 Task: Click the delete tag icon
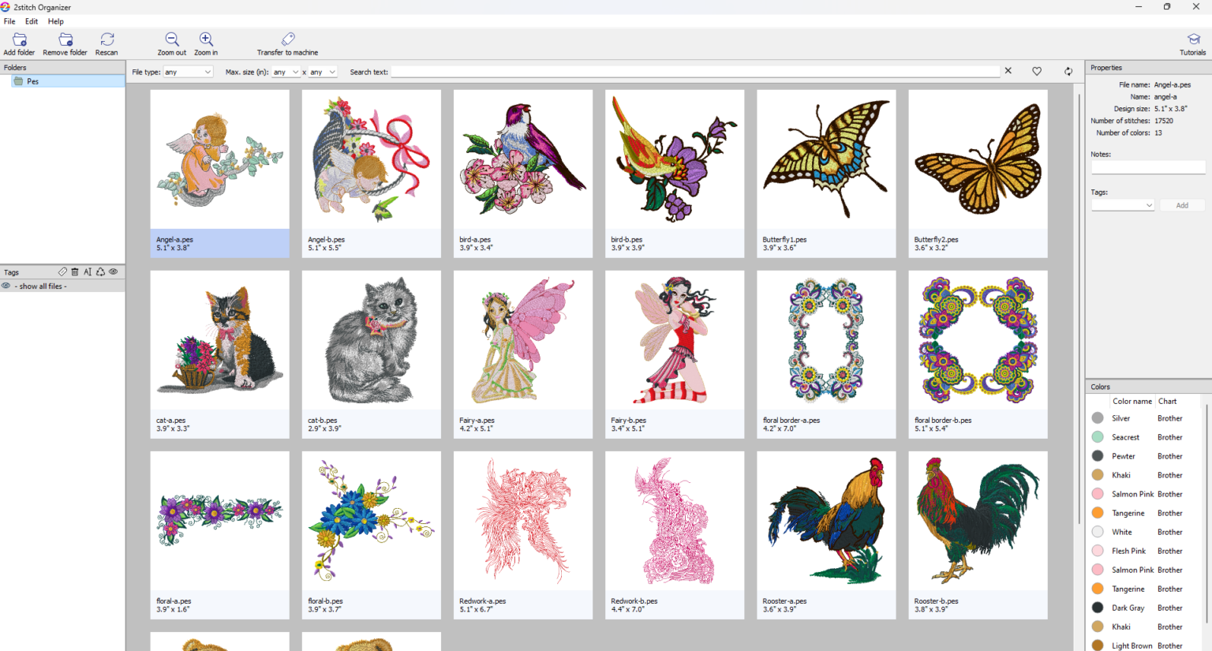[75, 271]
